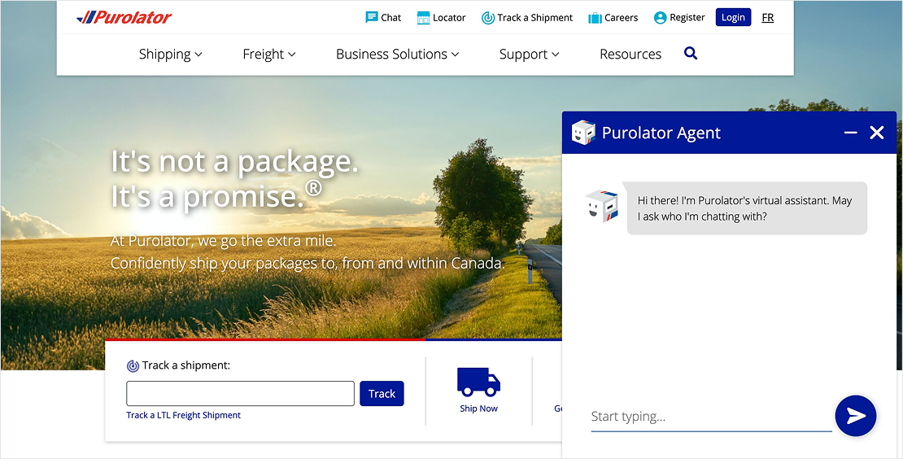Close the Purolator Agent chat window
Viewport: 903px width, 459px height.
876,133
